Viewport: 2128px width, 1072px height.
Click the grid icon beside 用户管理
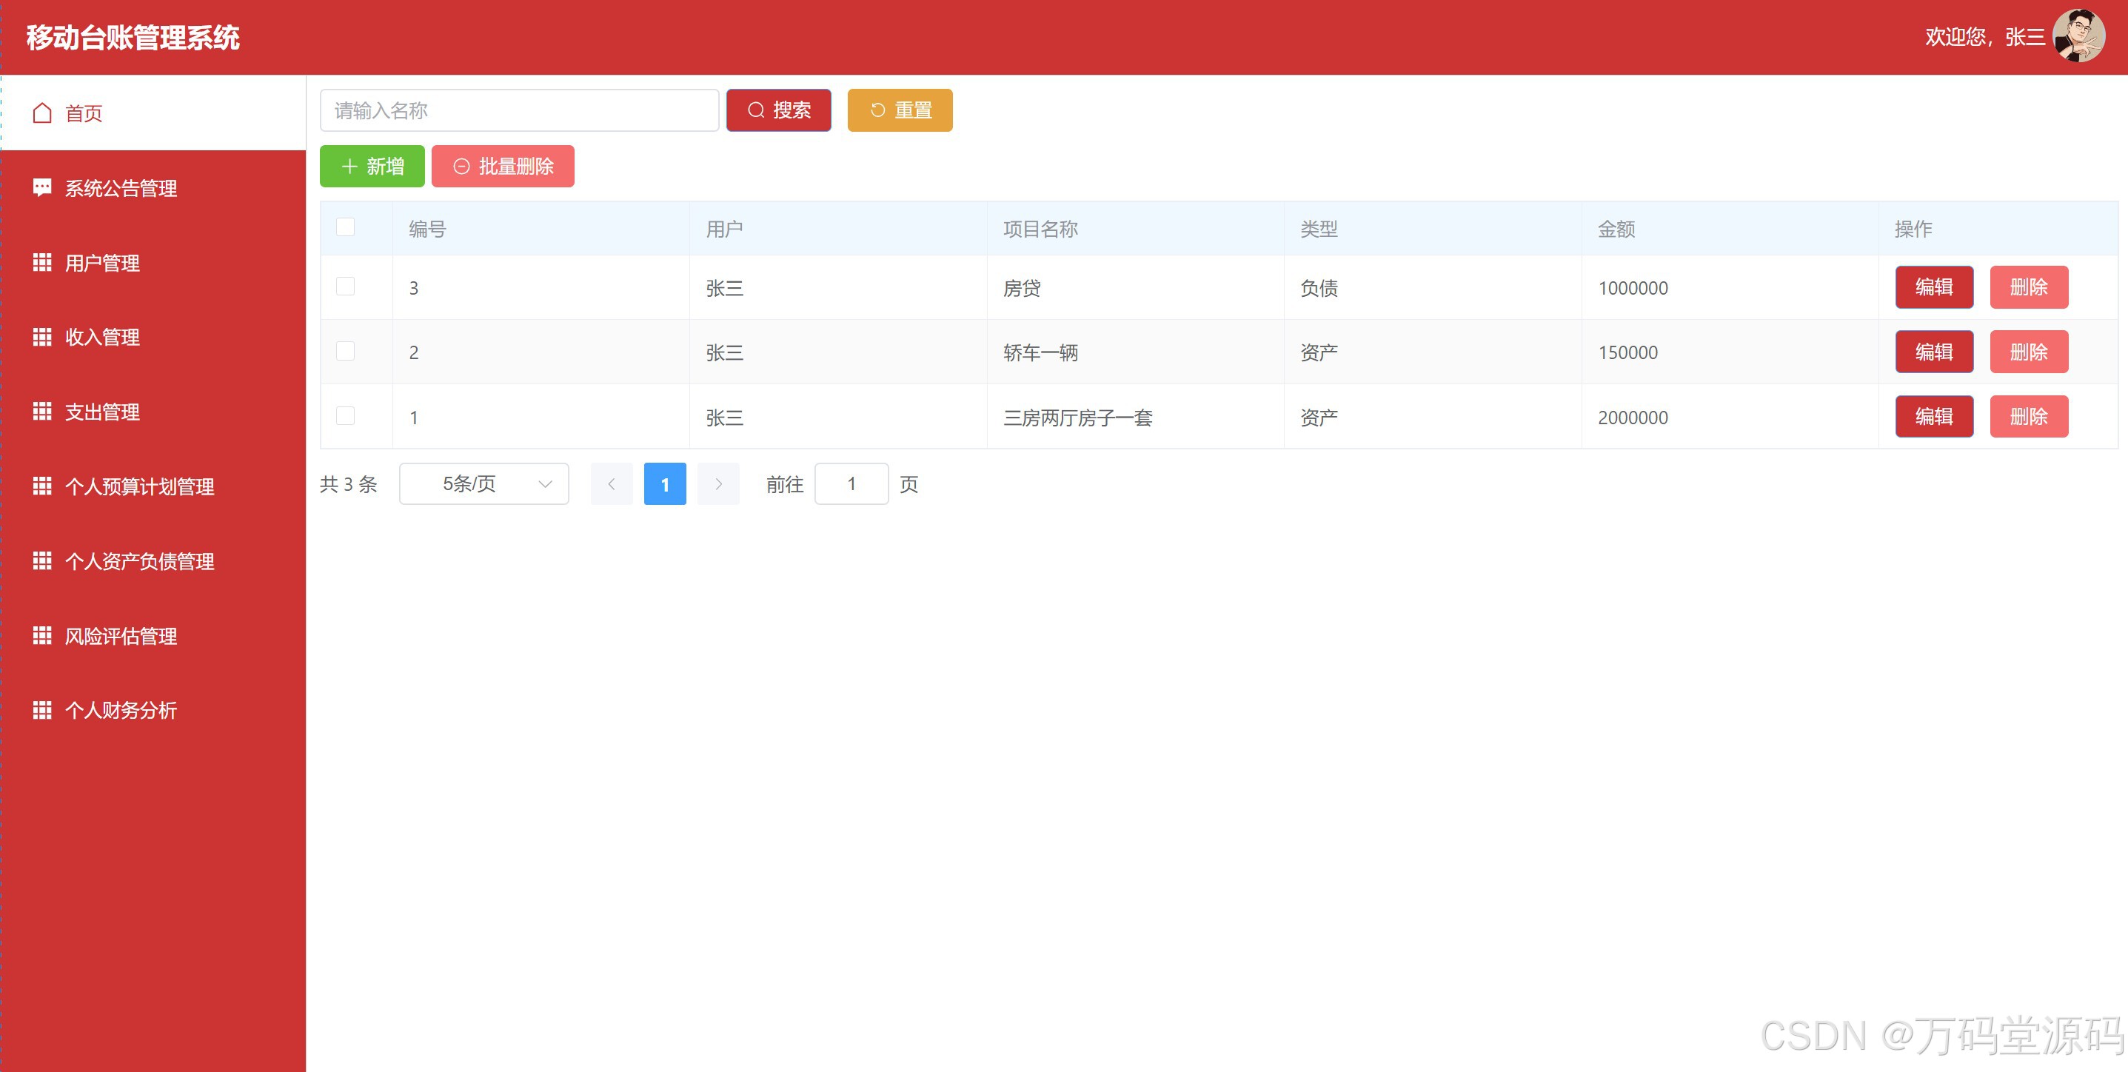[42, 263]
